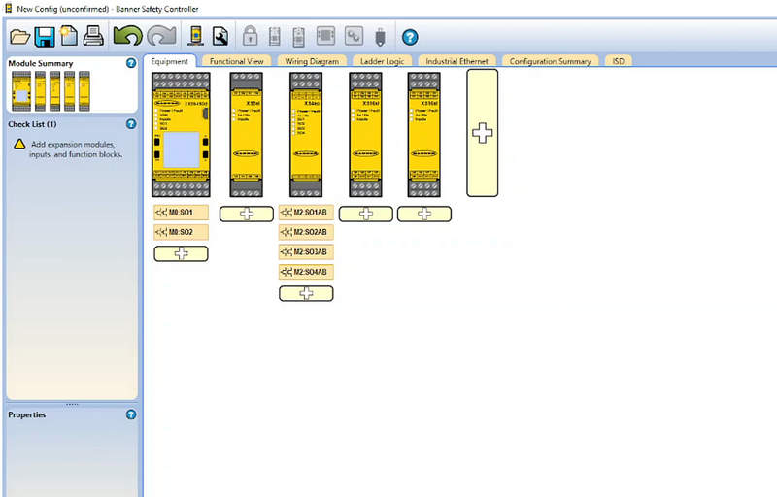
Task: Open the Wiring Diagram tab
Action: tap(312, 61)
